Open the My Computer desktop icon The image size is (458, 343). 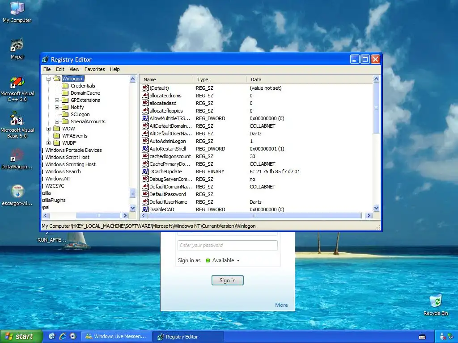[x=17, y=12]
